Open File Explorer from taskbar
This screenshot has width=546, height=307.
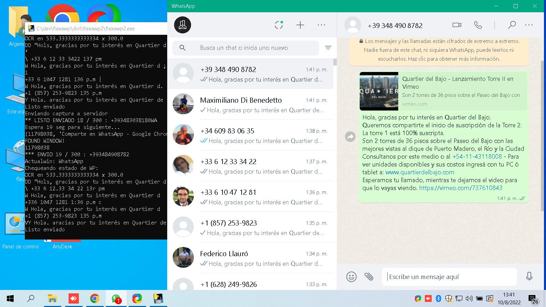click(x=52, y=299)
